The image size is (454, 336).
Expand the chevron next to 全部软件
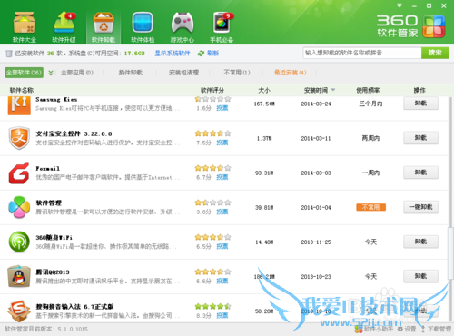(x=51, y=73)
